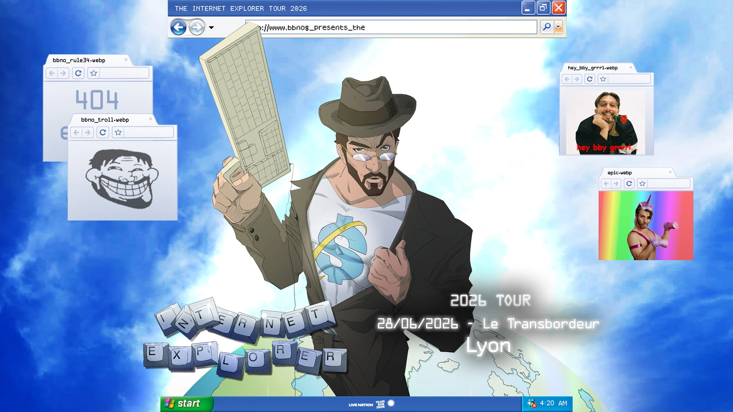Reload the bbno_rule34.webp window

pos(78,73)
